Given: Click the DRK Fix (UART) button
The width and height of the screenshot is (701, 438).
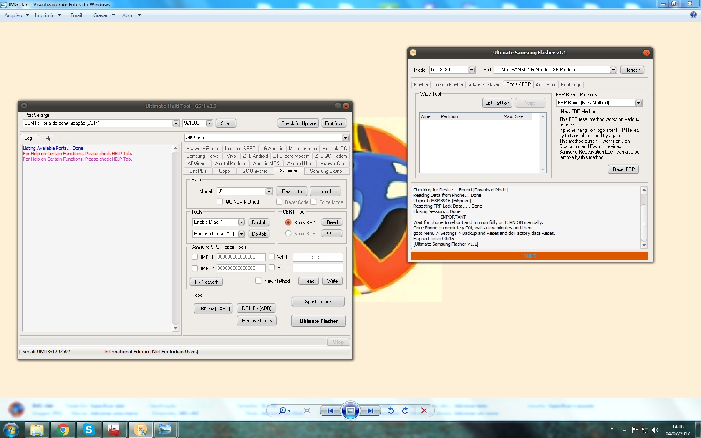Looking at the screenshot, I should point(213,308).
